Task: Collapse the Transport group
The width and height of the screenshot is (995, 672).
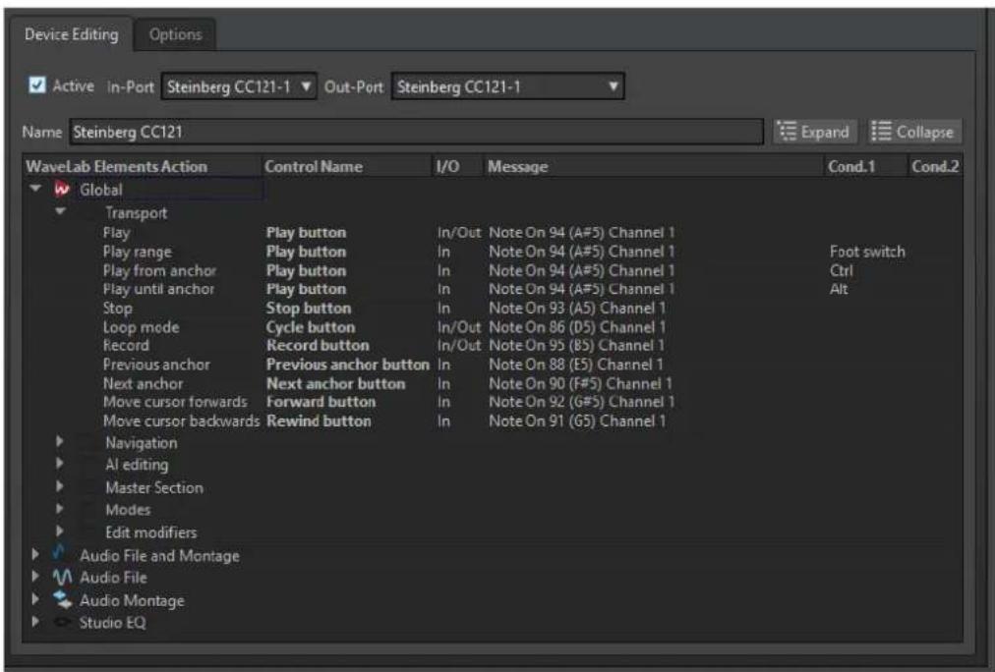Action: (60, 211)
